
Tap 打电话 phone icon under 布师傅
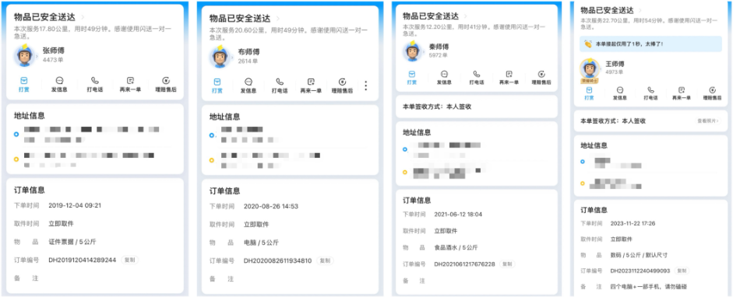[x=280, y=86]
